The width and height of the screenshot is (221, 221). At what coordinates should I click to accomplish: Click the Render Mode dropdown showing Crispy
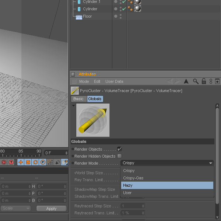tap(167, 163)
